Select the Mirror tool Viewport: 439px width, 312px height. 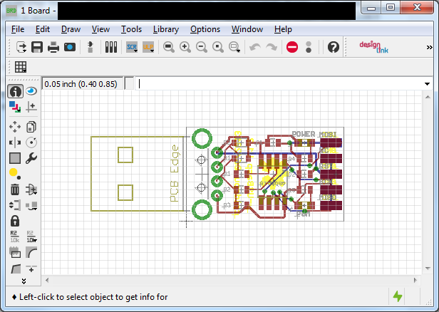click(x=15, y=142)
